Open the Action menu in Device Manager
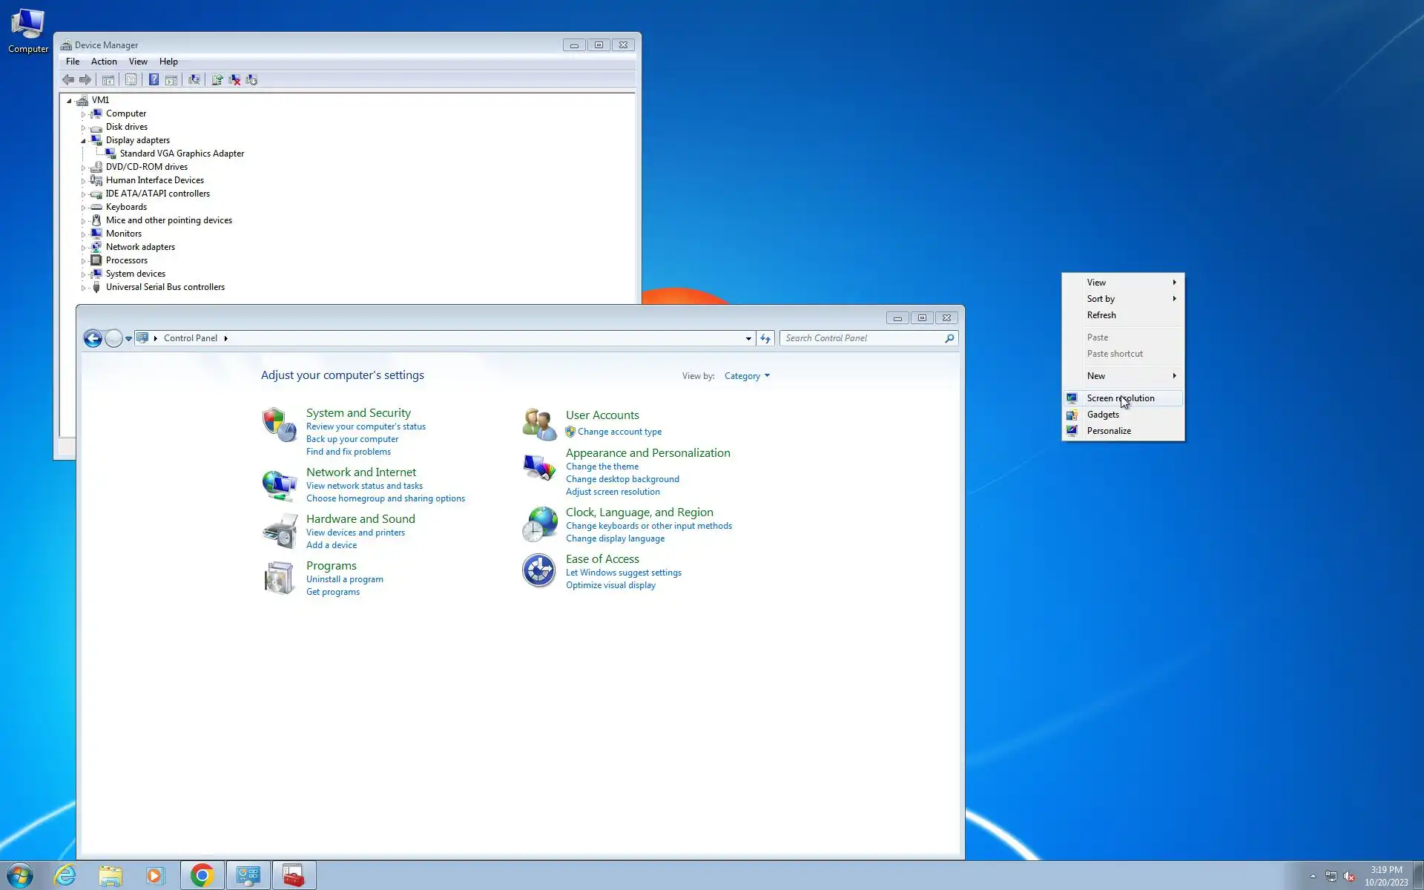The width and height of the screenshot is (1424, 890). [x=104, y=62]
